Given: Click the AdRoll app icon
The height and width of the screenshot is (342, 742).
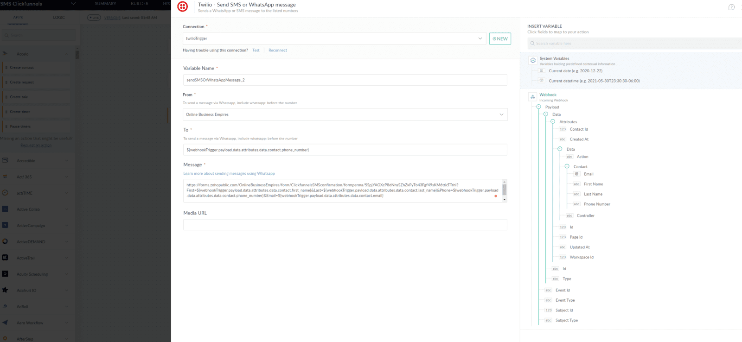Looking at the screenshot, I should [5, 306].
